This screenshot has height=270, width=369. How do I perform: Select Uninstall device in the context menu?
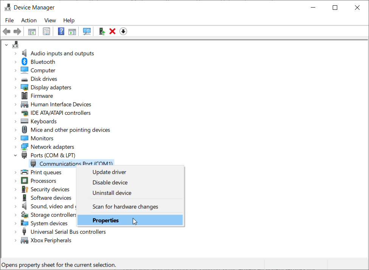111,193
